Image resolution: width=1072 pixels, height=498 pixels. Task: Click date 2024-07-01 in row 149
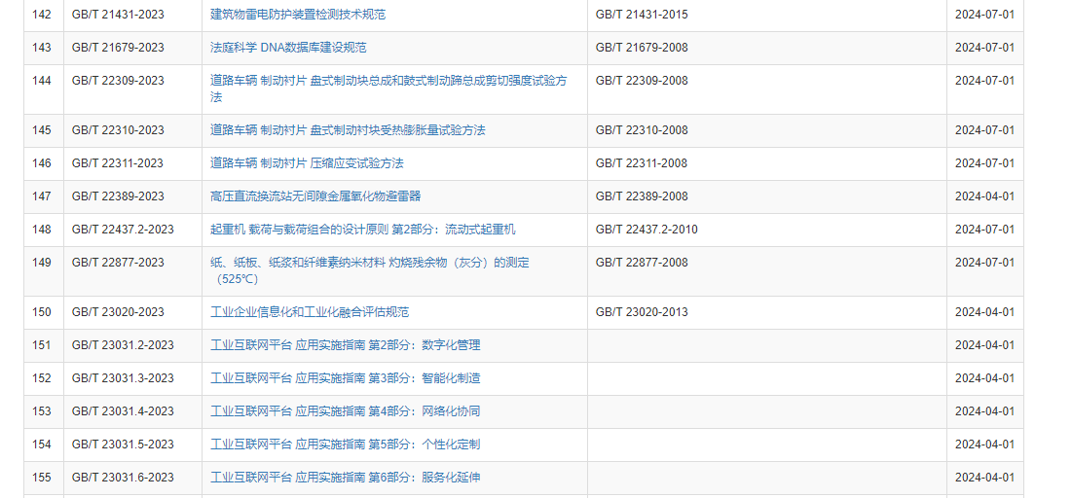[985, 263]
